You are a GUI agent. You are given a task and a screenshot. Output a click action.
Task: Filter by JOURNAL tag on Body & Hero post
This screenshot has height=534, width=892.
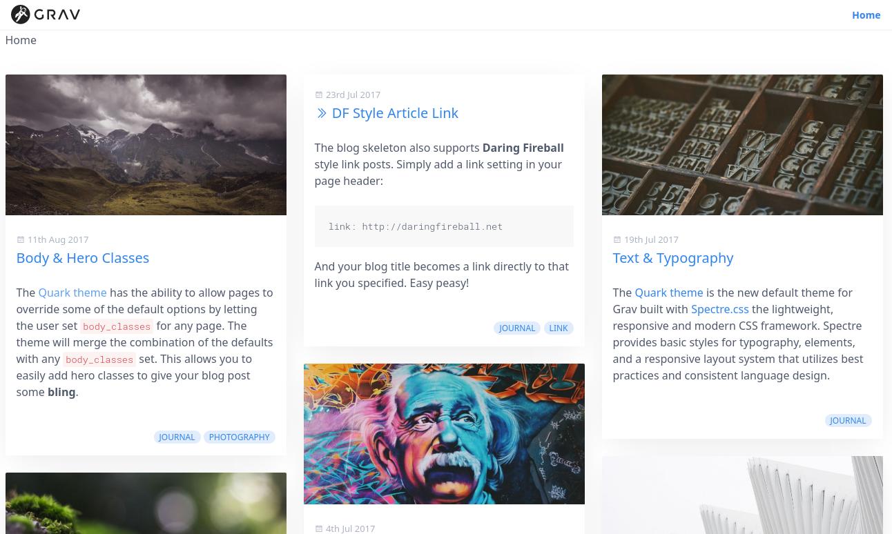pyautogui.click(x=177, y=437)
